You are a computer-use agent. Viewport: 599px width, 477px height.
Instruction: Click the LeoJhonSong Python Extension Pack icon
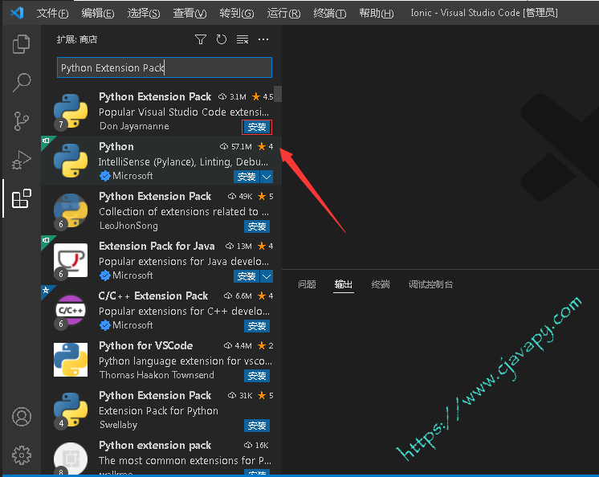pos(71,211)
